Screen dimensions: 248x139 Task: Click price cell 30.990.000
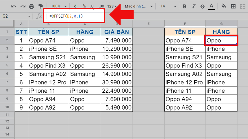117,82
